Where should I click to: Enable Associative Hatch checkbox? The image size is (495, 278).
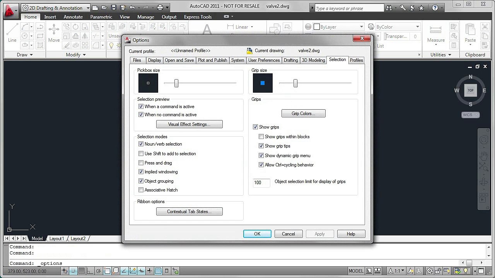[141, 190]
